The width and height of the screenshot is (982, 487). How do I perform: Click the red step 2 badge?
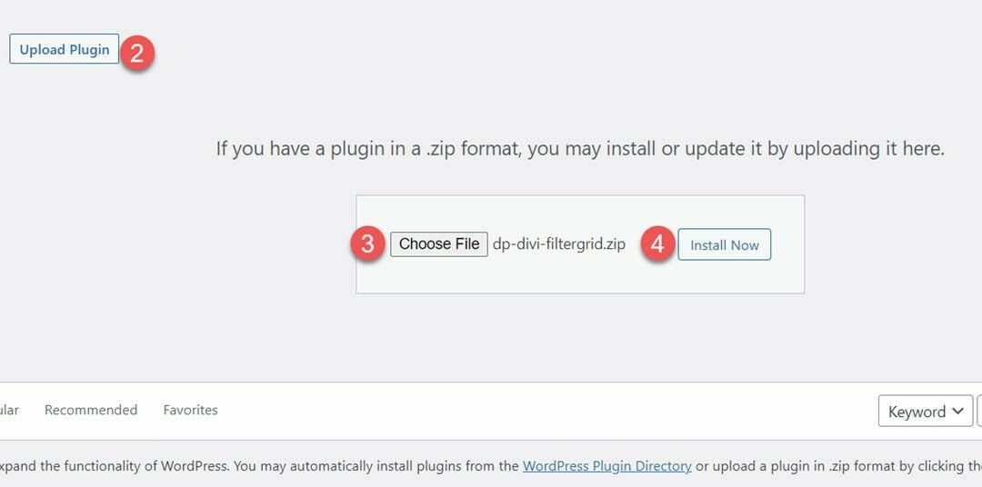pyautogui.click(x=136, y=52)
